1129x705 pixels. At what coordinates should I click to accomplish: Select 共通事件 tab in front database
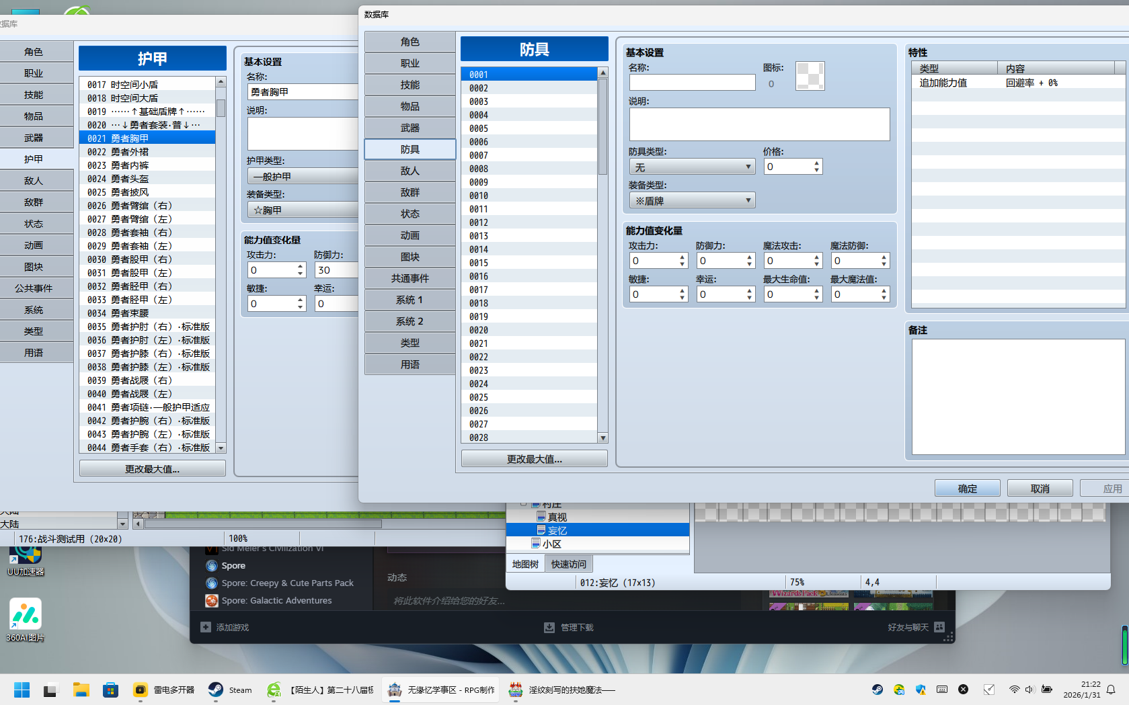click(410, 278)
